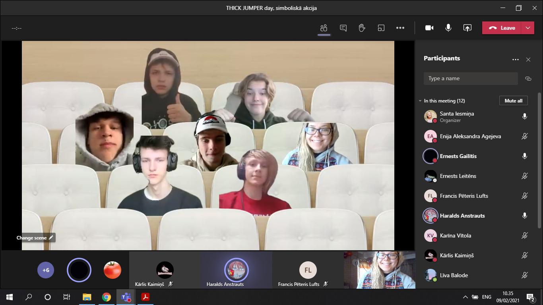The height and width of the screenshot is (305, 543).
Task: Open Google Chrome from the taskbar
Action: click(x=106, y=297)
